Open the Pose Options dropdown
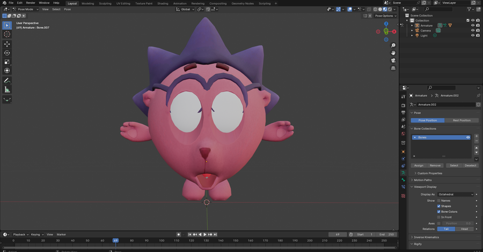 386,16
